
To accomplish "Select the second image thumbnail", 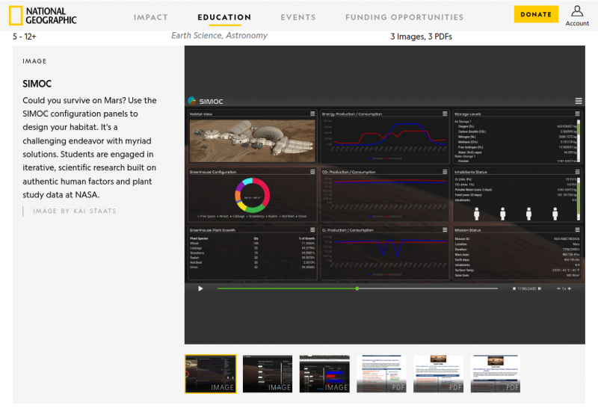I will pyautogui.click(x=268, y=374).
